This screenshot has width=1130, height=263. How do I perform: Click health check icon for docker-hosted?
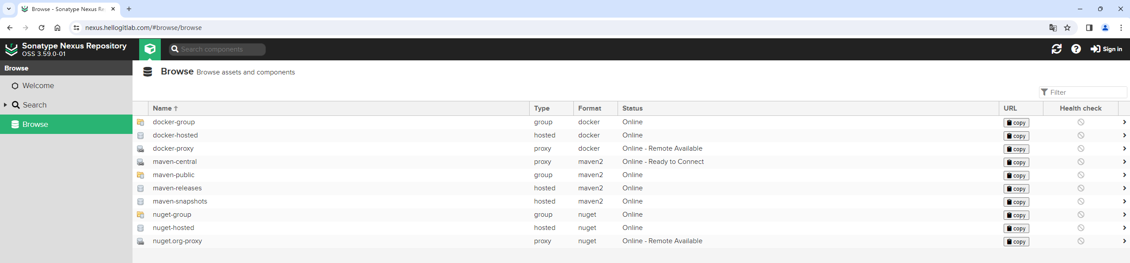1081,135
